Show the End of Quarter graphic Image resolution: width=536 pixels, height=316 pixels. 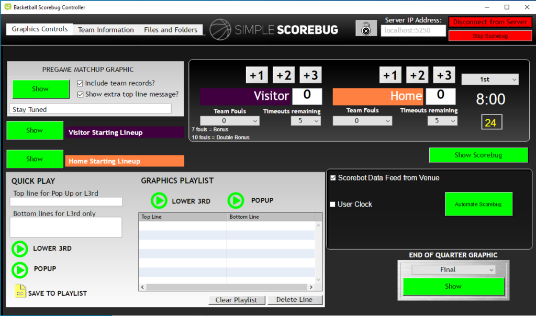pos(454,286)
